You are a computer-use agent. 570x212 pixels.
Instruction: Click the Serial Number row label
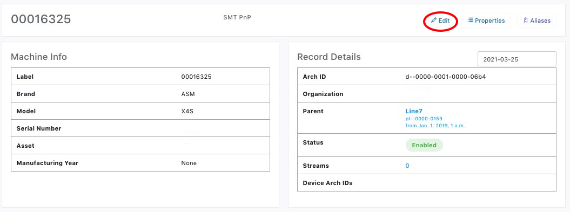[x=39, y=128]
